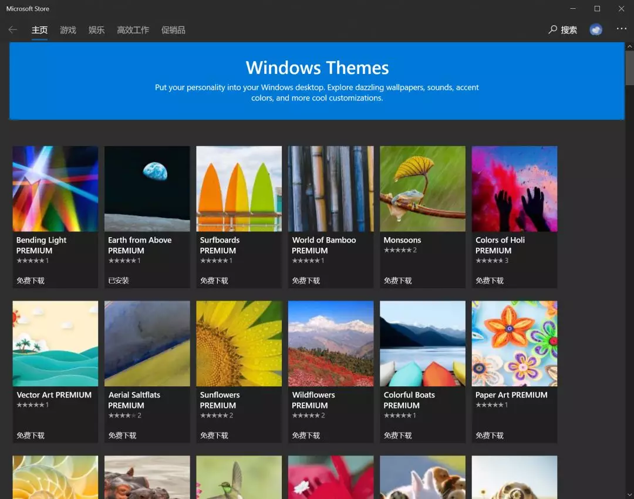The height and width of the screenshot is (499, 634).
Task: Open the Earth from Above theme thumbnail
Action: (147, 189)
